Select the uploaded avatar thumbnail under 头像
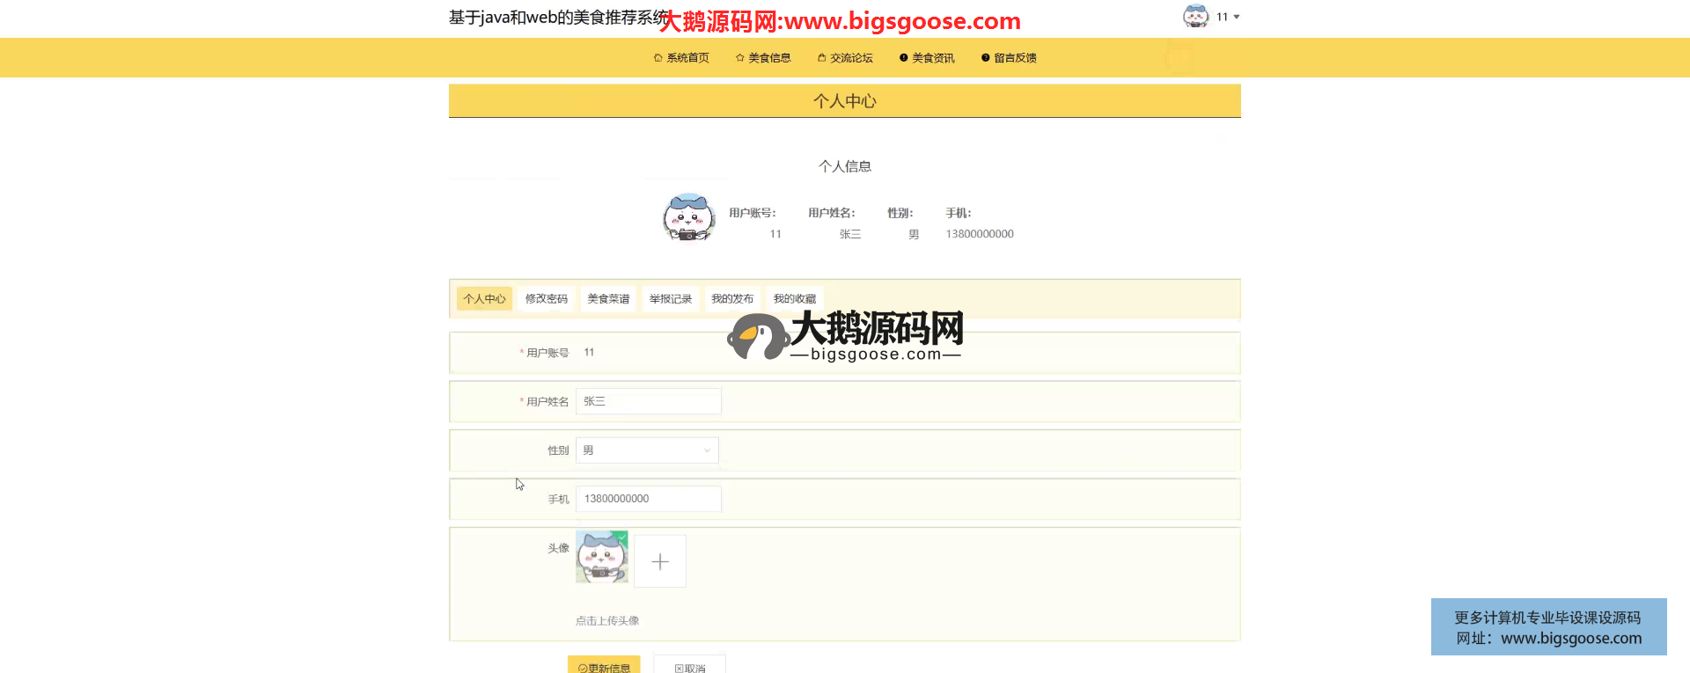The image size is (1690, 673). 602,556
